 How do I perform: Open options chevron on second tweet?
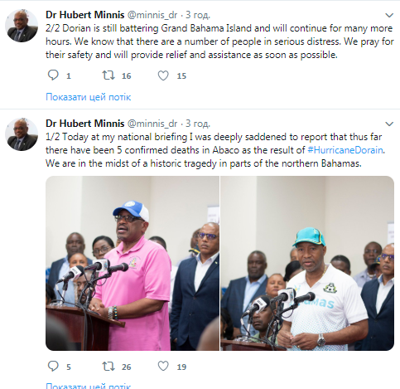(389, 124)
